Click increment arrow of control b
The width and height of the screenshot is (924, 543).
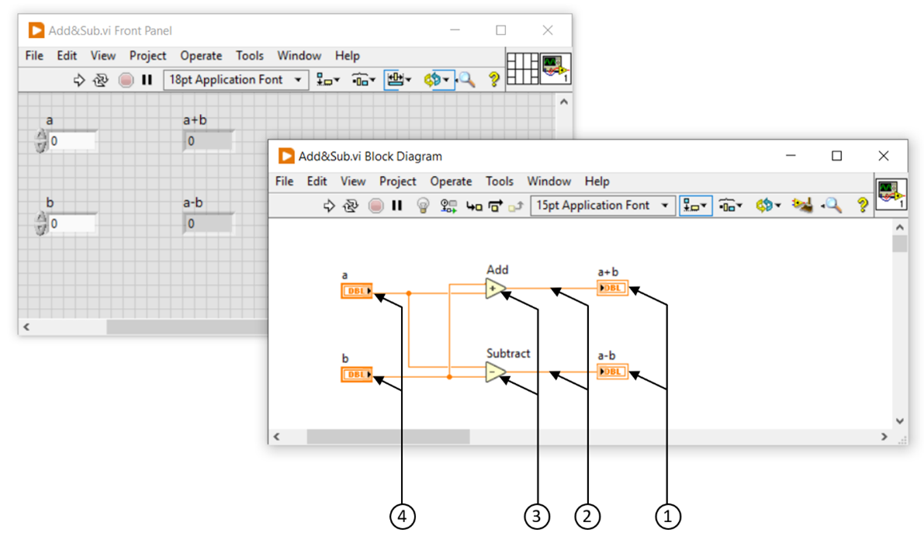click(41, 220)
